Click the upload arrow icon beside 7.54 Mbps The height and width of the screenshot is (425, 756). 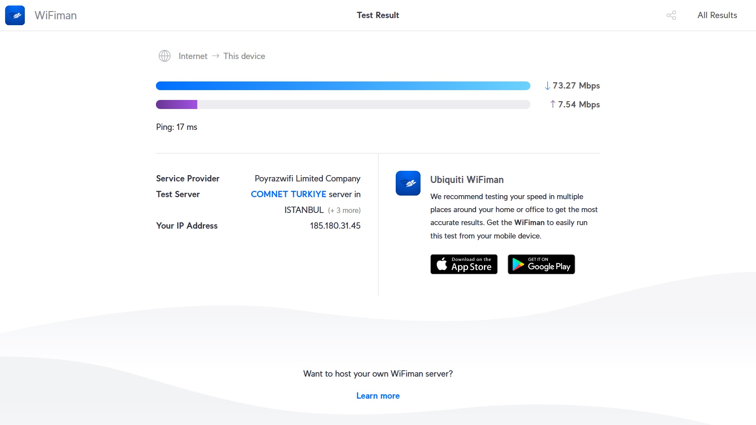[x=552, y=104]
